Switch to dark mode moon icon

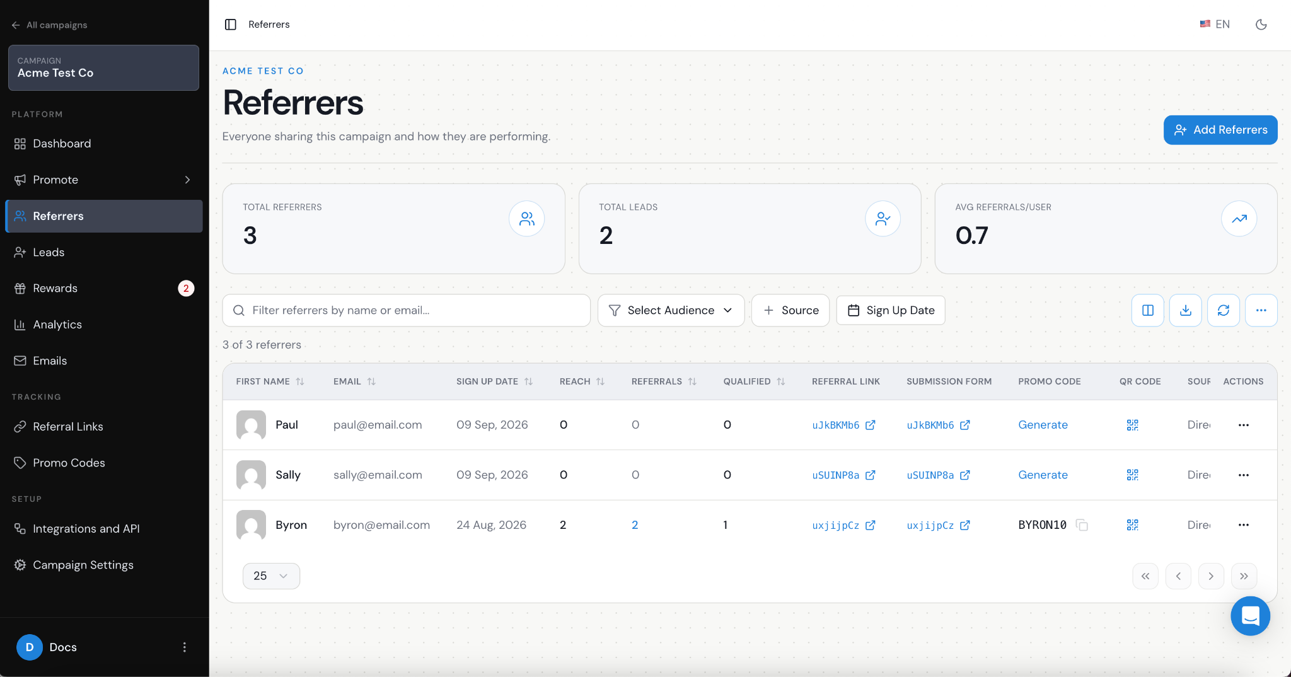1261,25
